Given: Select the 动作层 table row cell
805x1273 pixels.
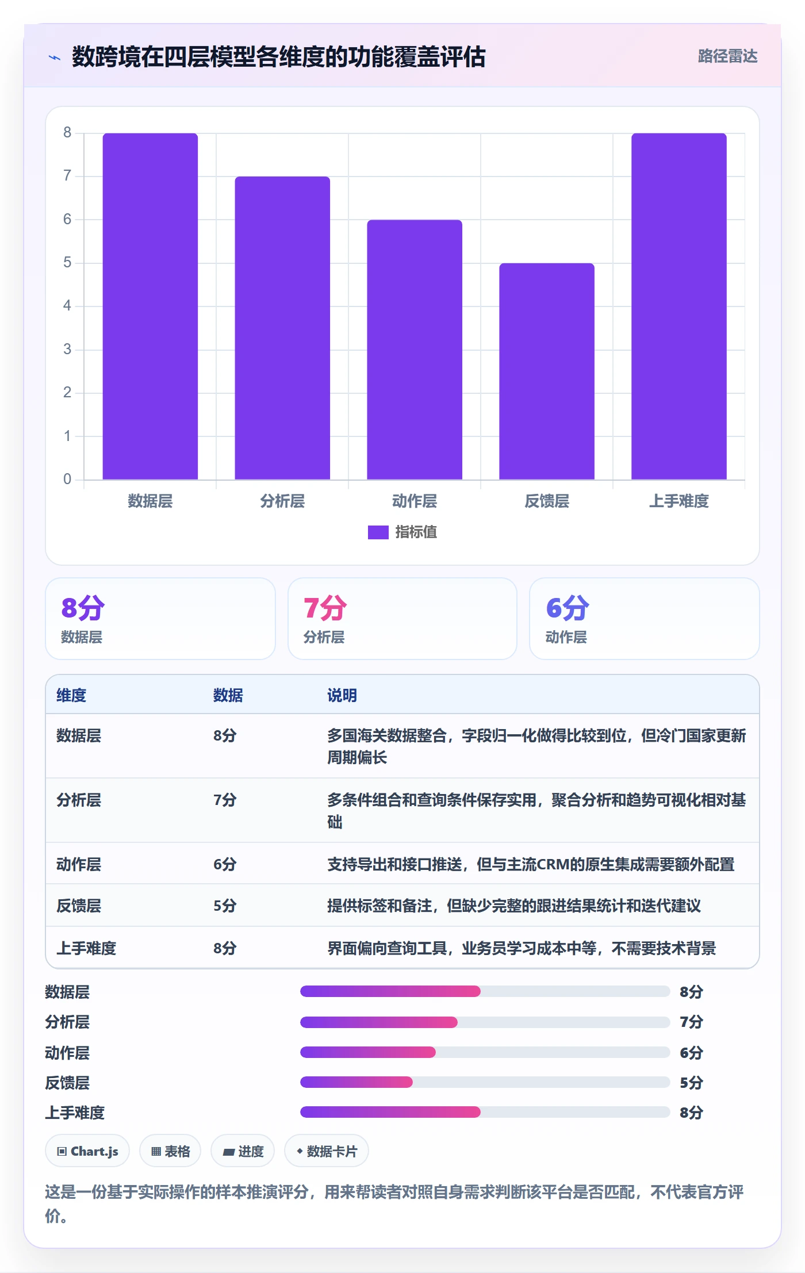Looking at the screenshot, I should tap(79, 865).
